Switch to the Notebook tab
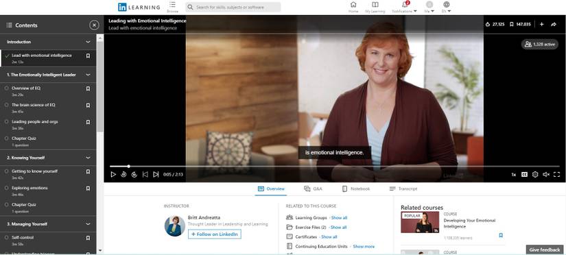This screenshot has width=566, height=255. [356, 189]
